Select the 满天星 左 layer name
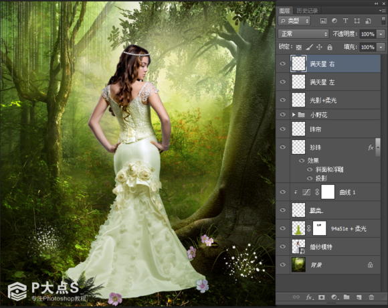The image size is (388, 308). tap(322, 82)
